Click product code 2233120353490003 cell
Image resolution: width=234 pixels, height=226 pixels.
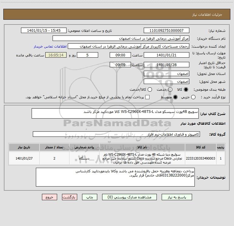pos(201,158)
